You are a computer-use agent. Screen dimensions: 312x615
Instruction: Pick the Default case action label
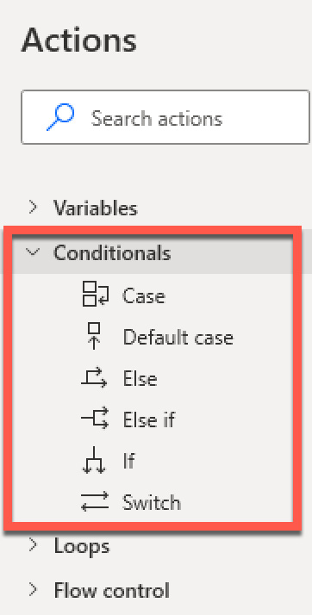178,337
